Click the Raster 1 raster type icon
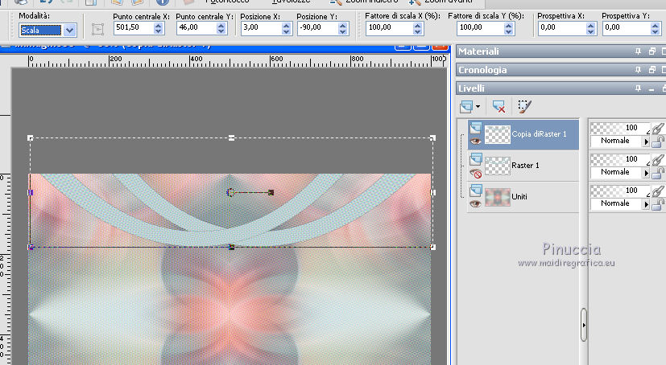Viewport: 666px width, 365px height. tap(475, 159)
